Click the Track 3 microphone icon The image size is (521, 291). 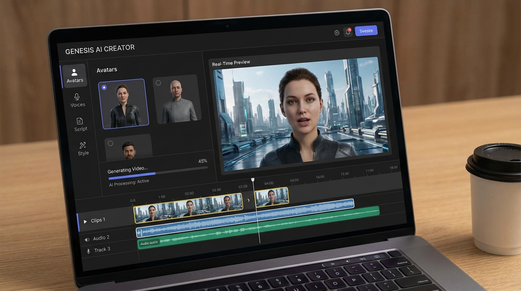click(88, 251)
